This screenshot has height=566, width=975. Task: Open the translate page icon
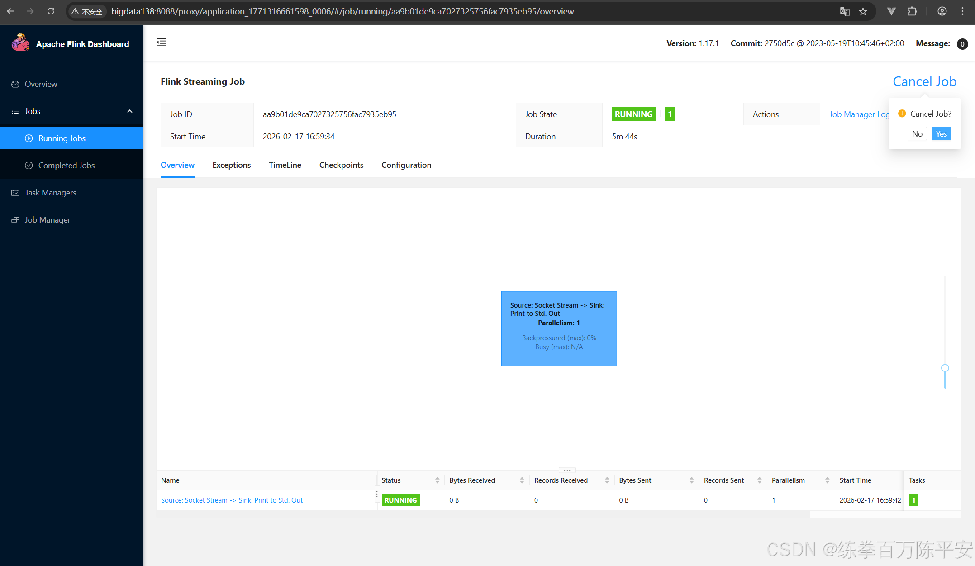(844, 11)
